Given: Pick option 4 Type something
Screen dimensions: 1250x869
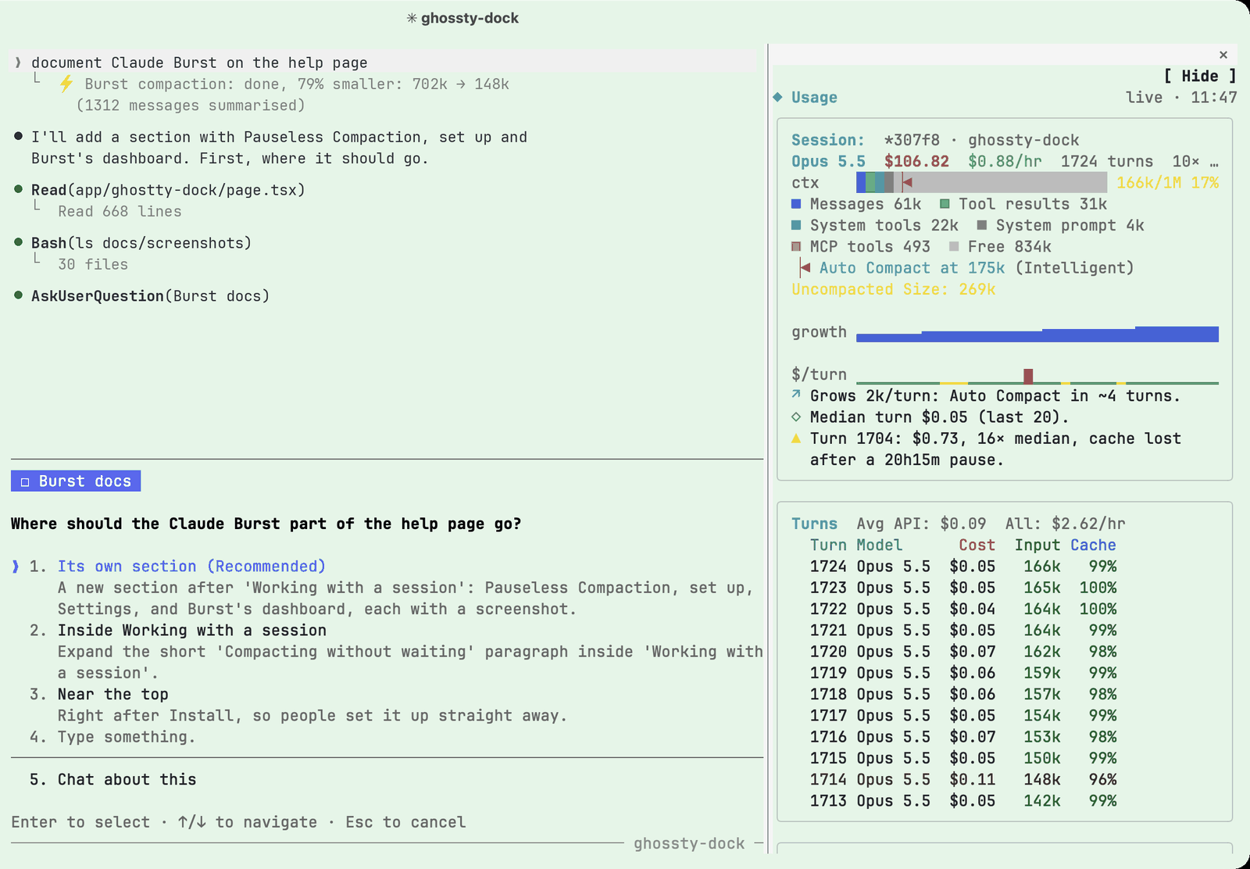Looking at the screenshot, I should [x=126, y=737].
